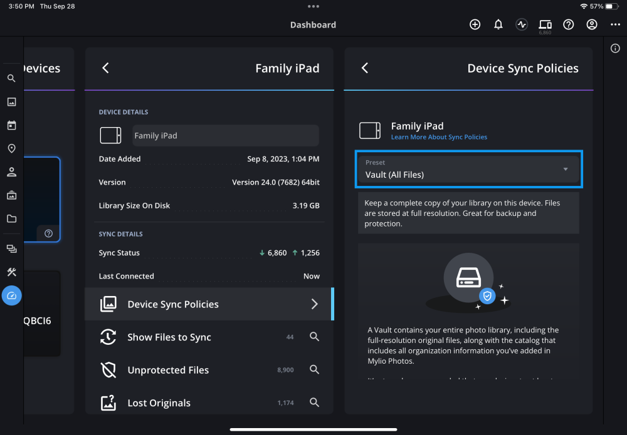The width and height of the screenshot is (627, 435).
Task: Open the Tools wrench icon in sidebar
Action: (x=11, y=272)
